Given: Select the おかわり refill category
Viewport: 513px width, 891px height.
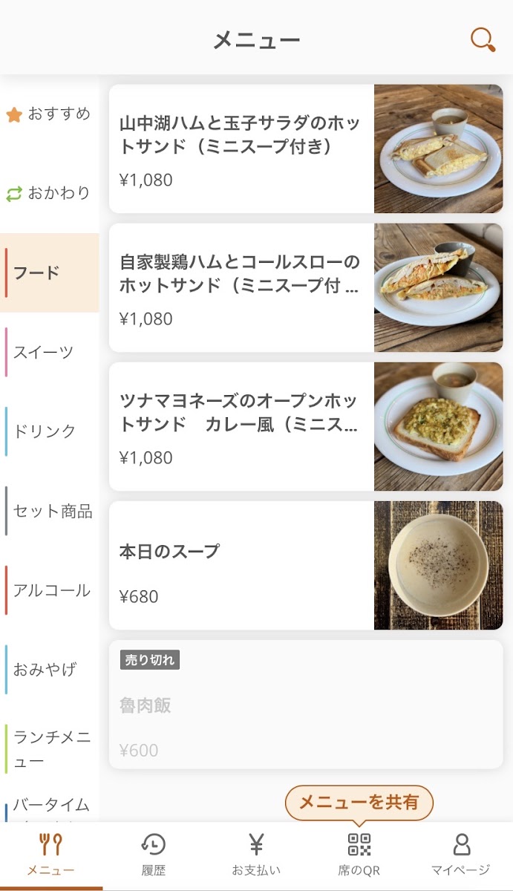Looking at the screenshot, I should coord(49,194).
